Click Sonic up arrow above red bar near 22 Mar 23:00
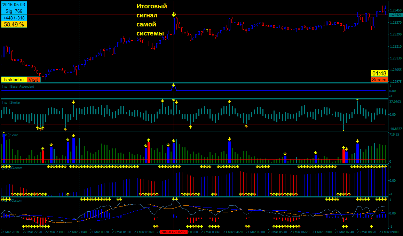Viewport: 403px width, 236px height. pyautogui.click(x=43, y=149)
